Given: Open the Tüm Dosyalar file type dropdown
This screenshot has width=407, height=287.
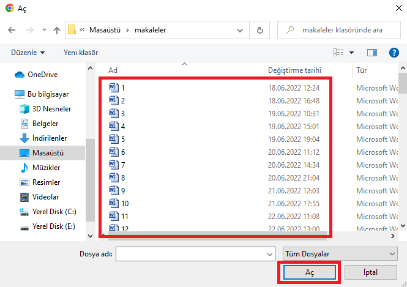Looking at the screenshot, I should coord(340,253).
